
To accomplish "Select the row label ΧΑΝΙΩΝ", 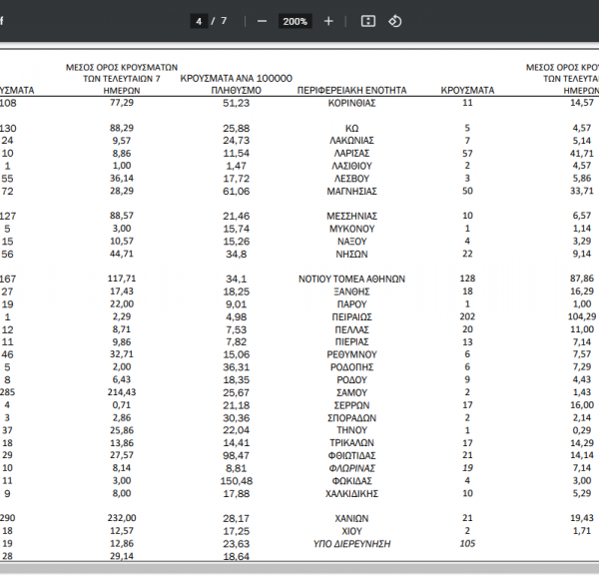I will pyautogui.click(x=351, y=519).
